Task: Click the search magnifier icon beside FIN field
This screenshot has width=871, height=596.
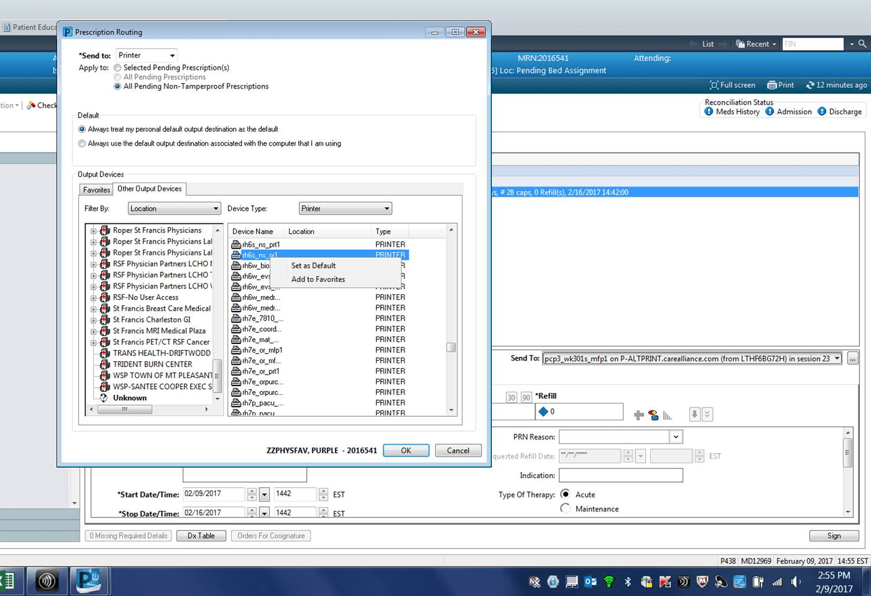Action: coord(862,44)
